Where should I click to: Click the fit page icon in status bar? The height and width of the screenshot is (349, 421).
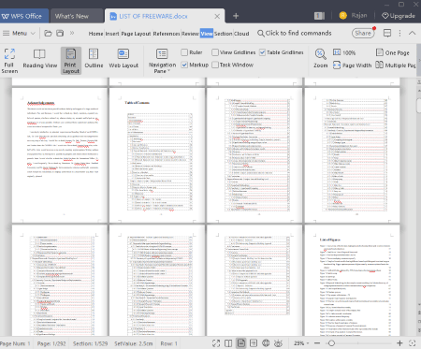(412, 343)
